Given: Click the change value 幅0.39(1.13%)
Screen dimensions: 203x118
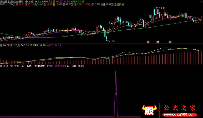Looking at the screenshot, I should pos(82,5).
